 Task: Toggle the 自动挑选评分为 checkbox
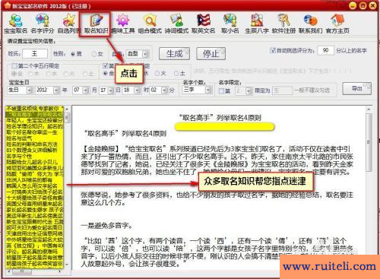coord(273,50)
